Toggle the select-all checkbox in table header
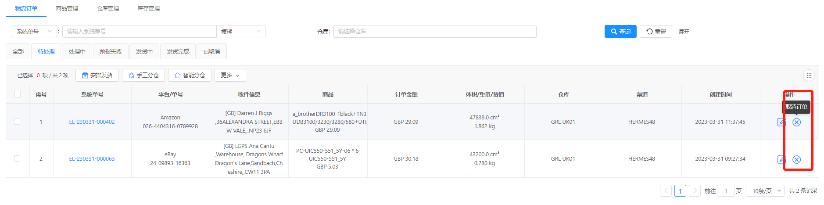The image size is (824, 205). 18,94
